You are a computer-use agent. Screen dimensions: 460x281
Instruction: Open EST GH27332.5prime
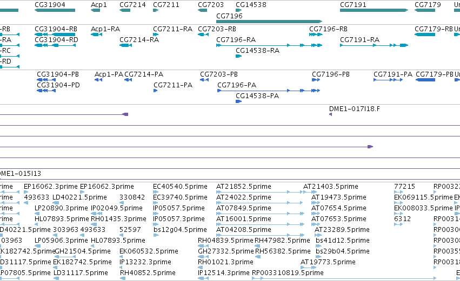(x=225, y=251)
